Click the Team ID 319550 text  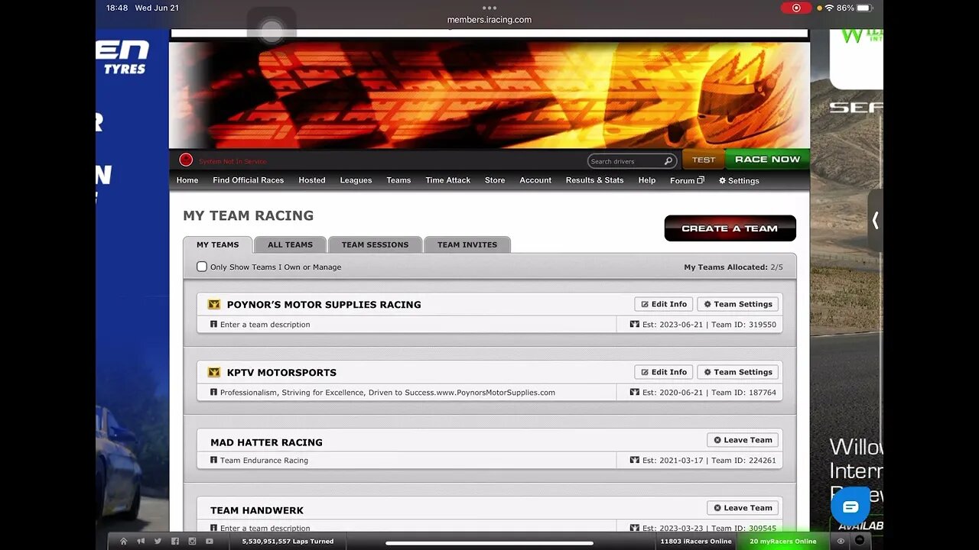point(743,325)
